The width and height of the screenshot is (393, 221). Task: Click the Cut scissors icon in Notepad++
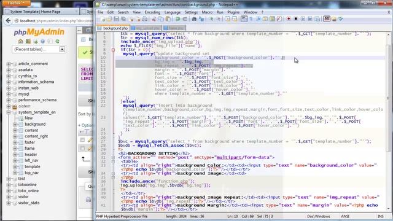[x=154, y=19]
